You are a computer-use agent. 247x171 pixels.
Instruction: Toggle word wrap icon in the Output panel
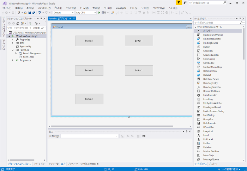[x=144, y=136]
